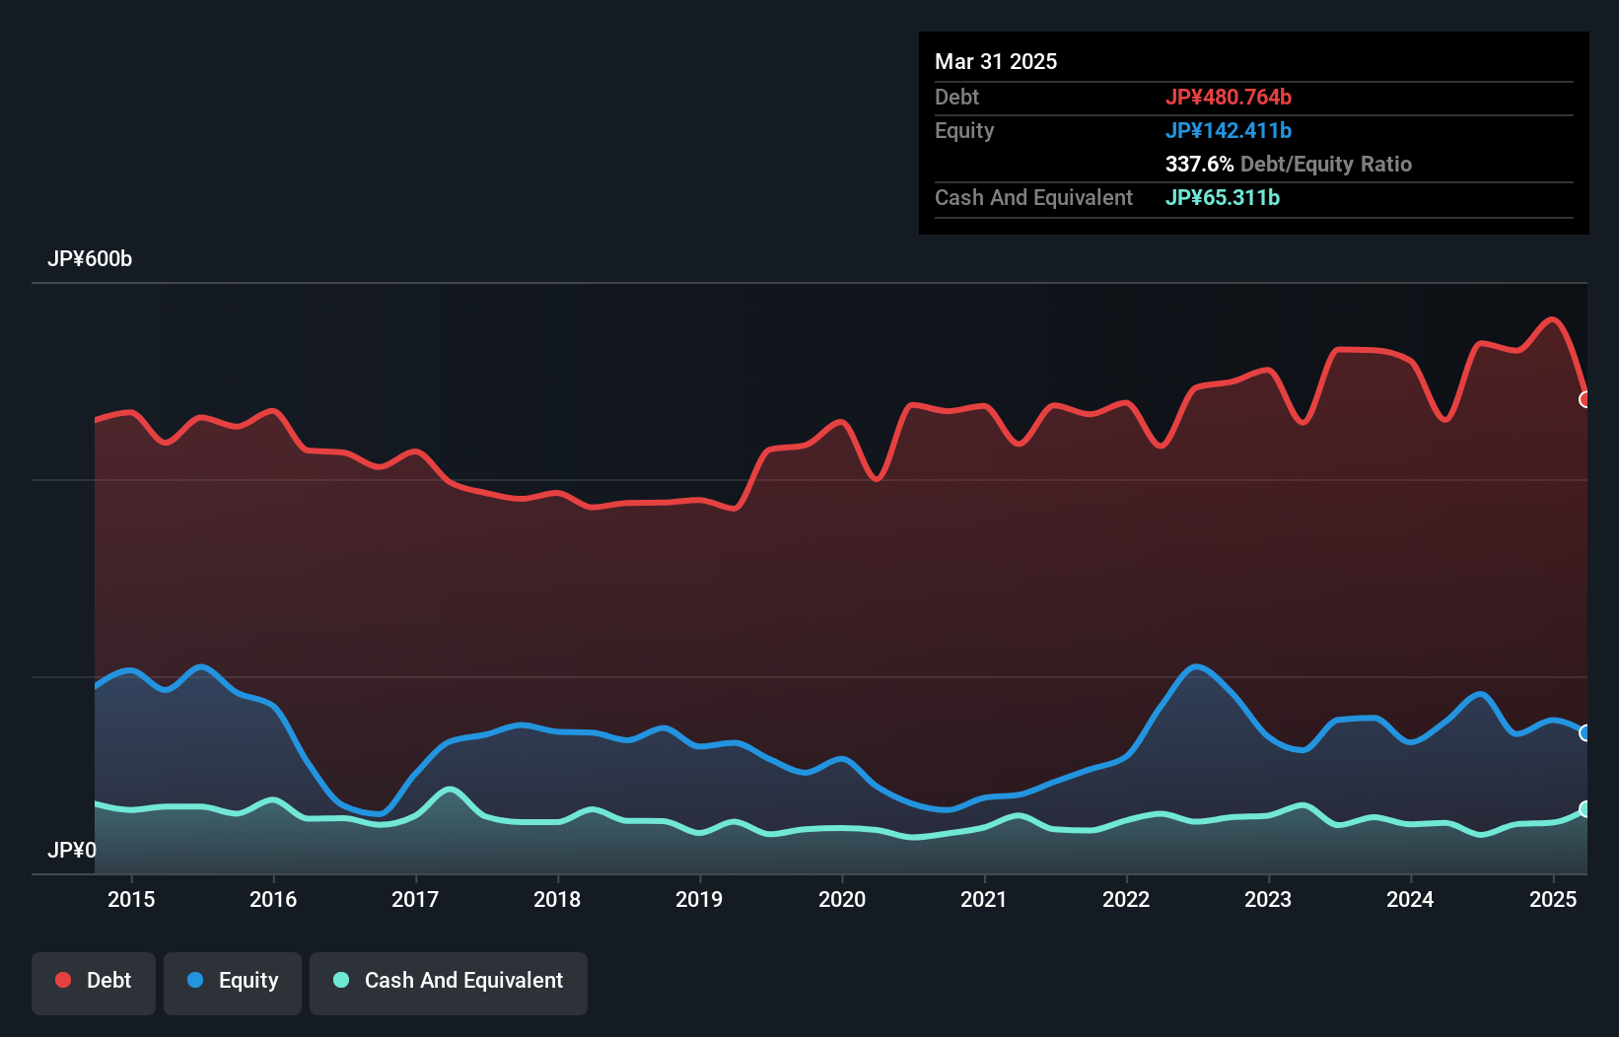Click the blue Equity legend dot
The image size is (1619, 1037).
click(193, 980)
